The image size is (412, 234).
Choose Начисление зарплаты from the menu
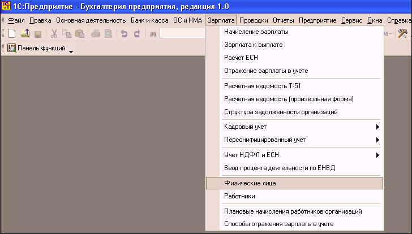(256, 32)
